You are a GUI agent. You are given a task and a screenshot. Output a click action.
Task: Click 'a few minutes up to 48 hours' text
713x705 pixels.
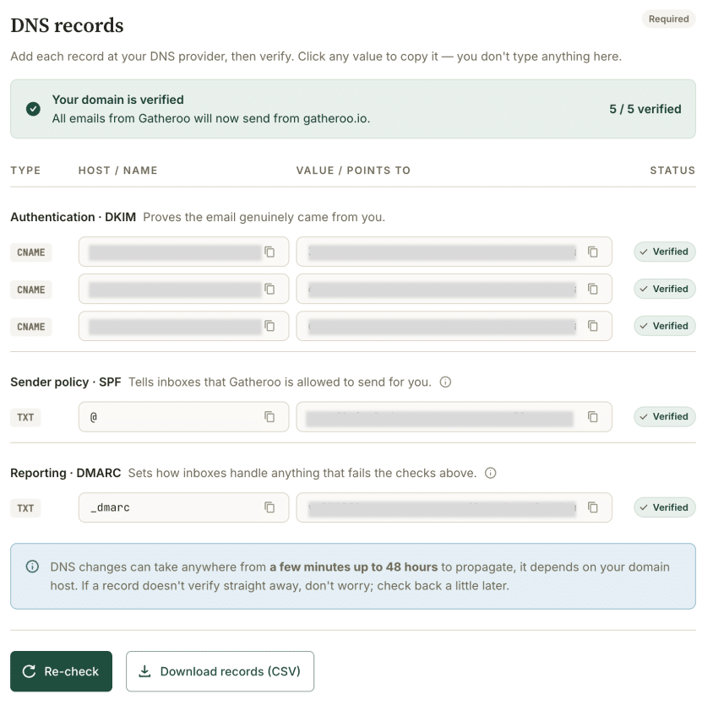[353, 567]
